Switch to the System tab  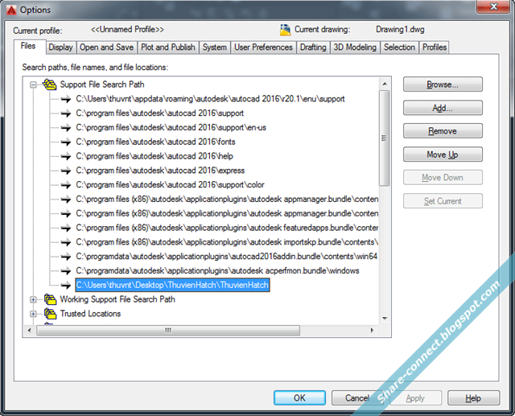click(x=215, y=47)
